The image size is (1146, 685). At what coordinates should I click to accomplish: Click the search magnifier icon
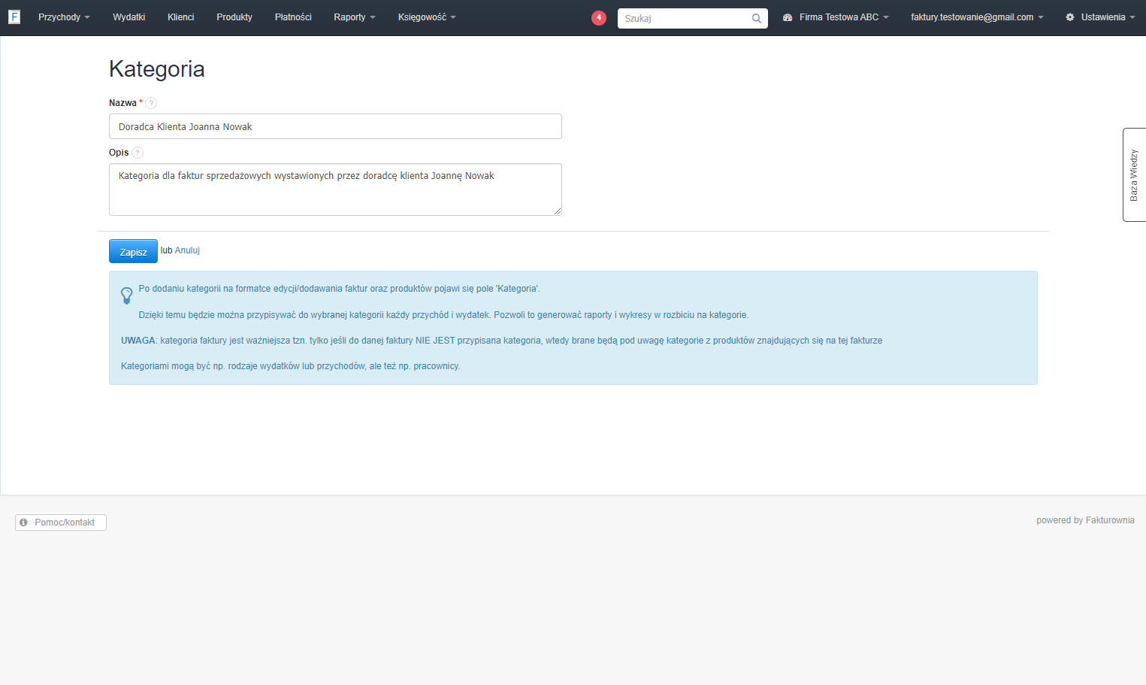click(757, 18)
